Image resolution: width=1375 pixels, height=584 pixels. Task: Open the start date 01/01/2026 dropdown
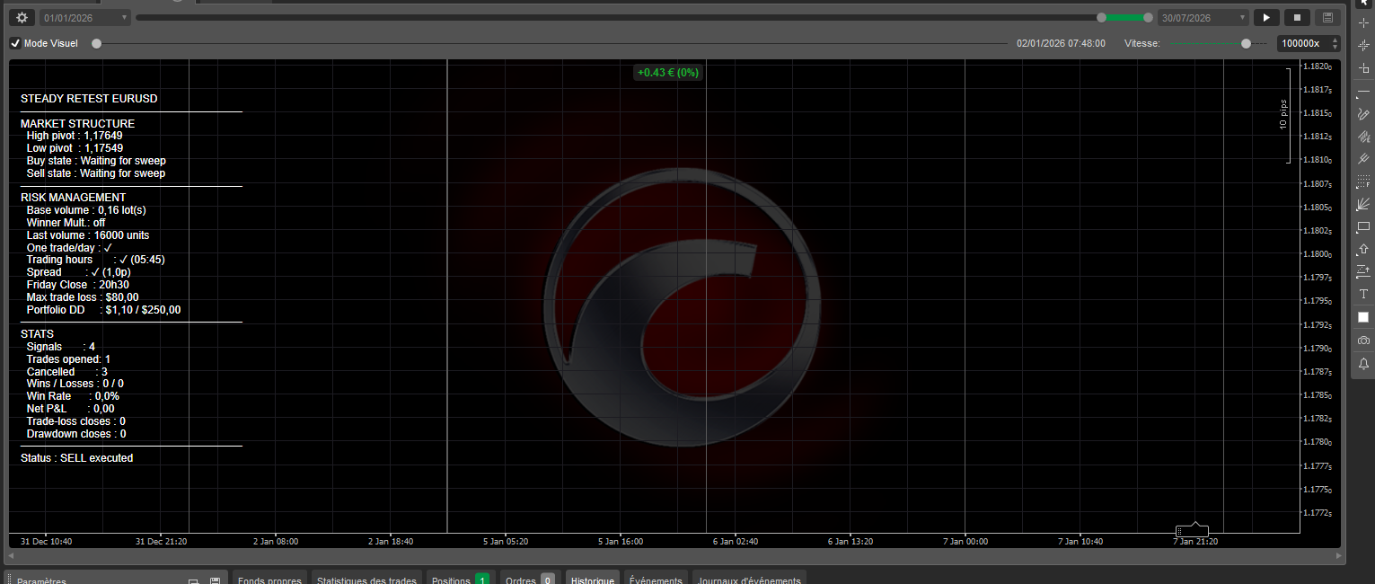85,17
